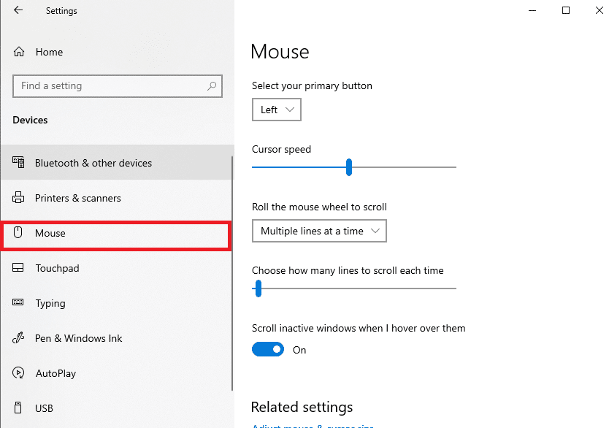Click the Cursor speed slider handle
This screenshot has width=609, height=428.
click(349, 167)
